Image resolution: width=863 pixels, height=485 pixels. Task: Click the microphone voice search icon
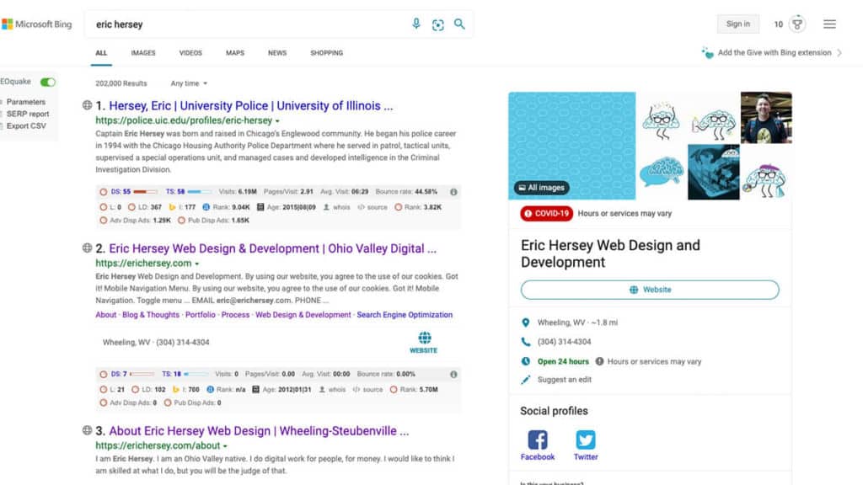click(416, 24)
